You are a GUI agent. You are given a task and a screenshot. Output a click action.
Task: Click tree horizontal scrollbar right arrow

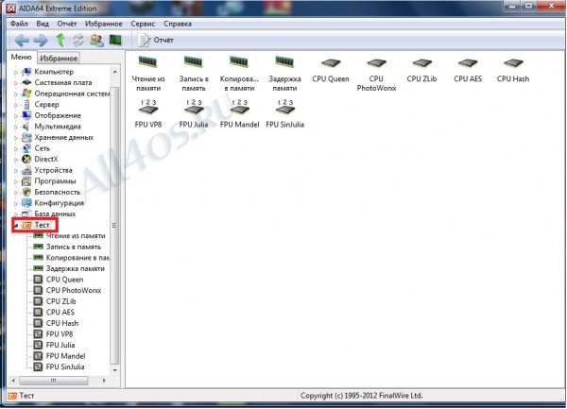[104, 381]
